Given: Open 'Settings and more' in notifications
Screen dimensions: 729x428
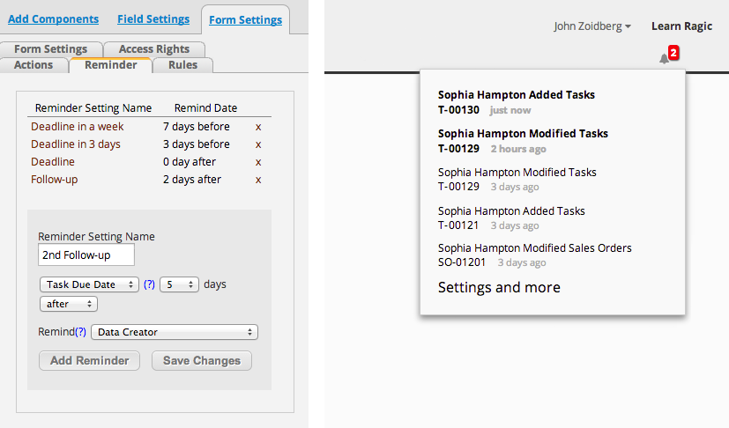Looking at the screenshot, I should pos(499,287).
